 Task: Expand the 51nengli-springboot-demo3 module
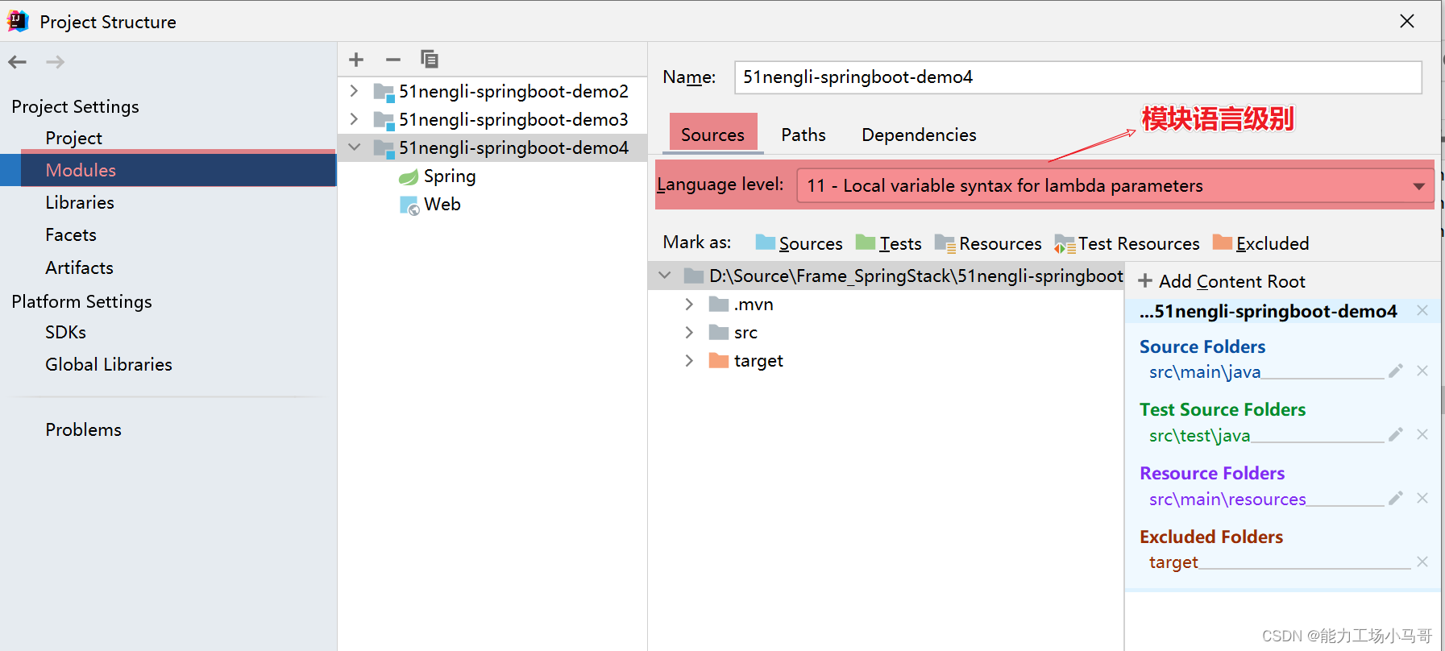point(354,118)
